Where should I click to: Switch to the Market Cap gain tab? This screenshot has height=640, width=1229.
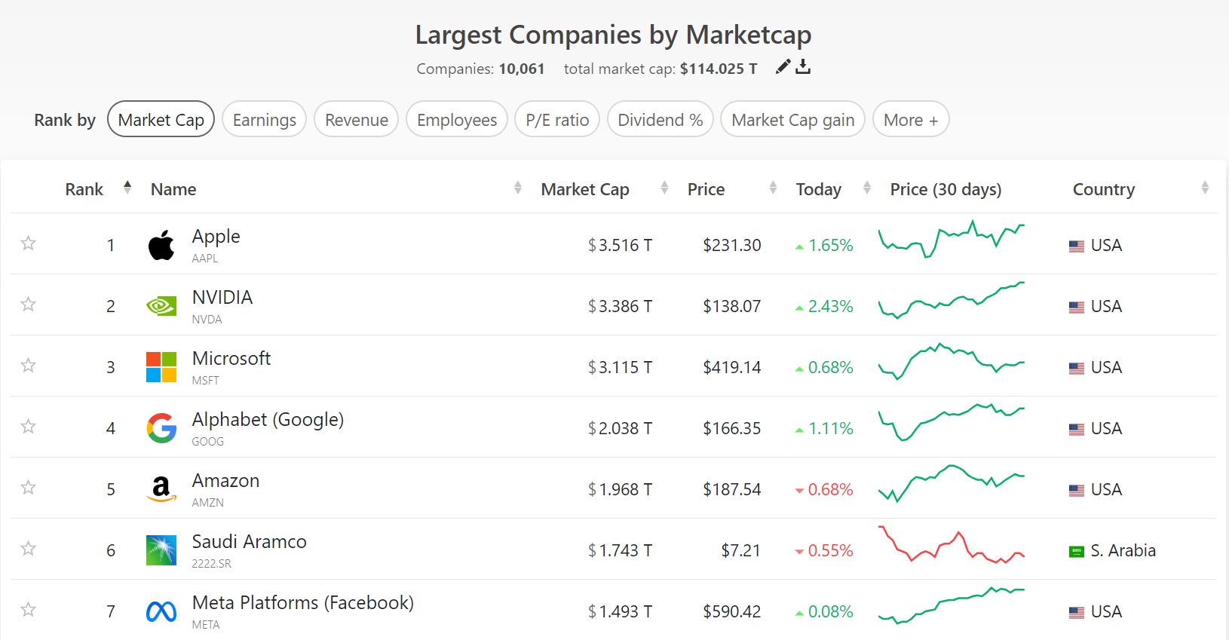coord(793,119)
